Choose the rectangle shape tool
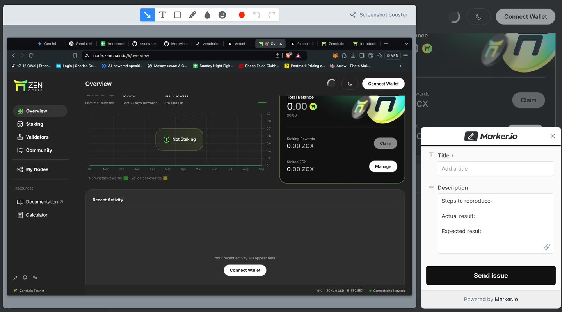Viewport: 562px width, 312px height. point(177,15)
